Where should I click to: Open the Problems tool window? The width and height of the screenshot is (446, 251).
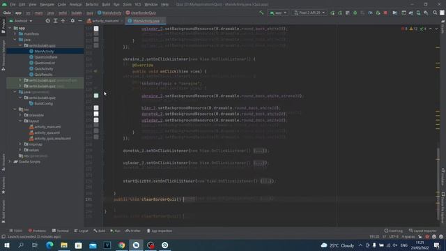tap(37, 231)
